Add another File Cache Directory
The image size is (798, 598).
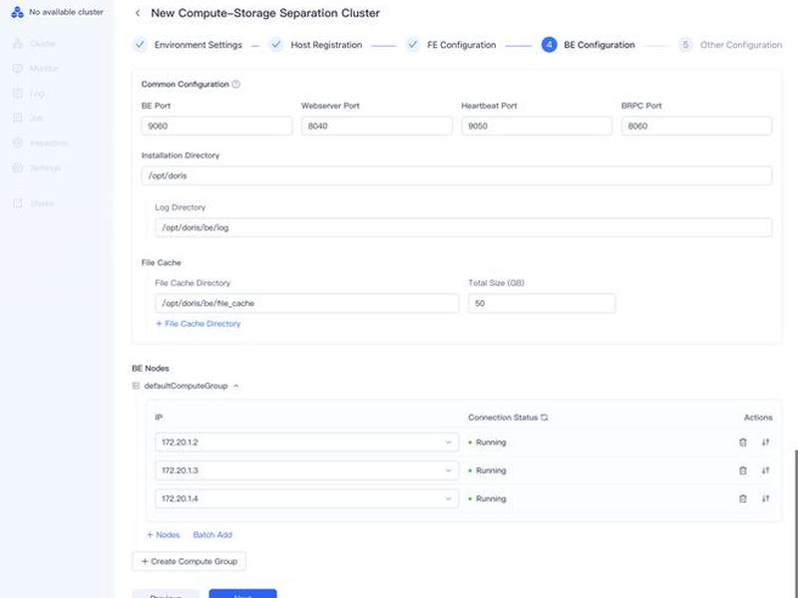point(198,324)
